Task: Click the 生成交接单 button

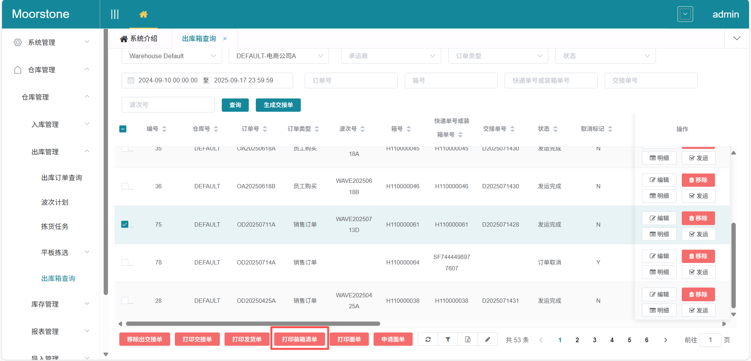Action: pyautogui.click(x=278, y=105)
